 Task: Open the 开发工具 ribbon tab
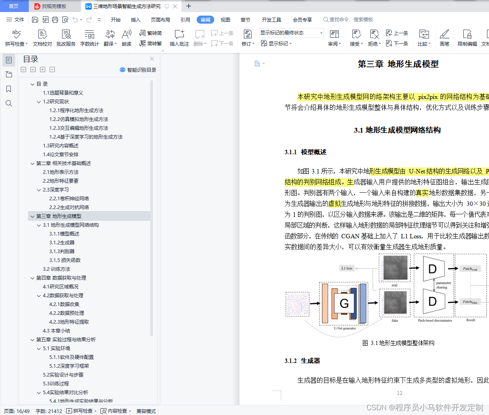[x=272, y=20]
